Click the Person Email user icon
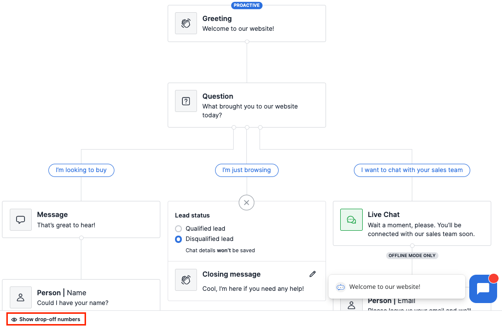This screenshot has height=327, width=502. click(351, 305)
